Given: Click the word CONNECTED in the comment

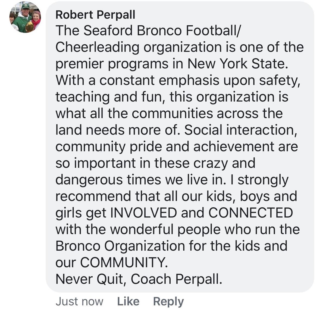Looking at the screenshot, I should (250, 213).
